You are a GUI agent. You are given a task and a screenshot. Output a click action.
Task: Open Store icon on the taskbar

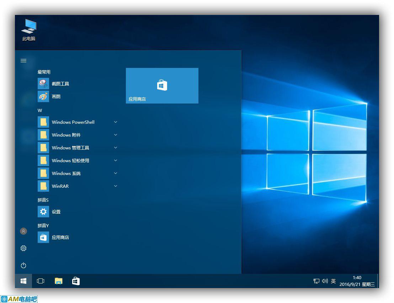(x=76, y=281)
